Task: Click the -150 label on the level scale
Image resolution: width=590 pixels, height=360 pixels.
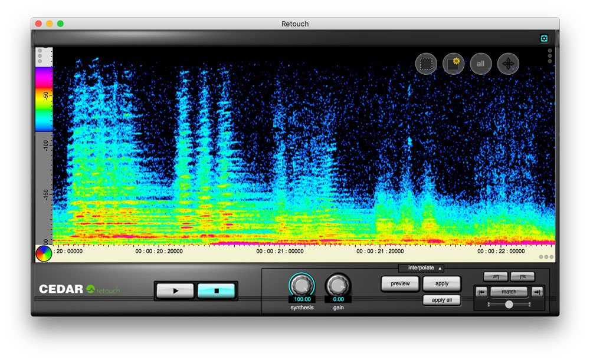Action: pyautogui.click(x=46, y=194)
